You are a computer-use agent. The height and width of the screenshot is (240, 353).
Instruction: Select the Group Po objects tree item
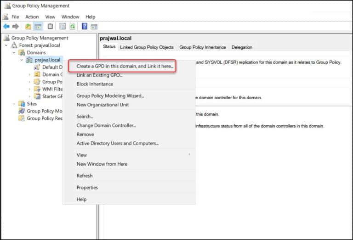pyautogui.click(x=52, y=82)
